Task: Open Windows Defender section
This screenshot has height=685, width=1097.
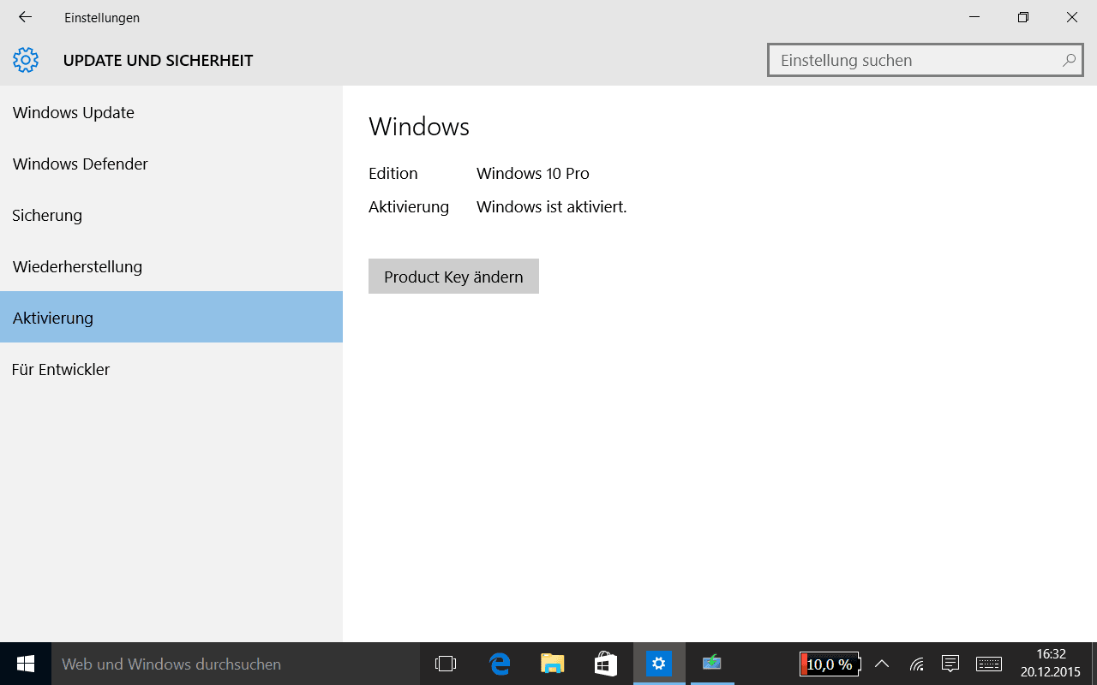Action: pos(171,164)
